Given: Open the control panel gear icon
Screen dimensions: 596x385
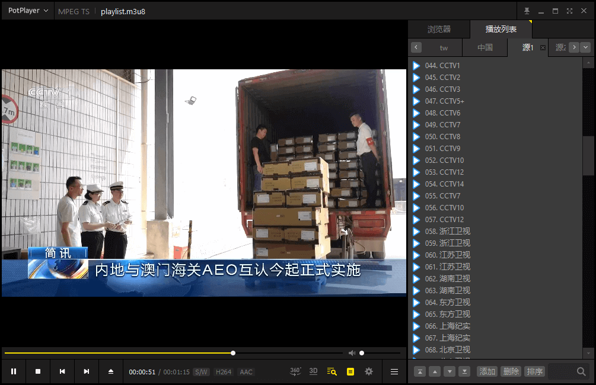Looking at the screenshot, I should pos(369,371).
